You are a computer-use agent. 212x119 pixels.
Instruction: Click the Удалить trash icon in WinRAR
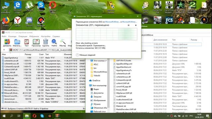[x=46, y=43]
